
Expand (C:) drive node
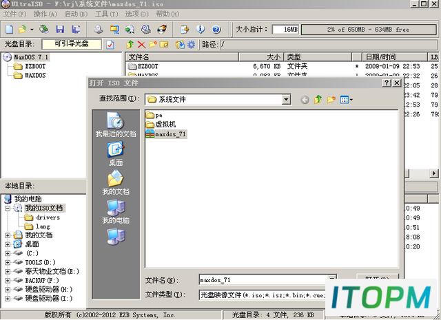[8, 253]
